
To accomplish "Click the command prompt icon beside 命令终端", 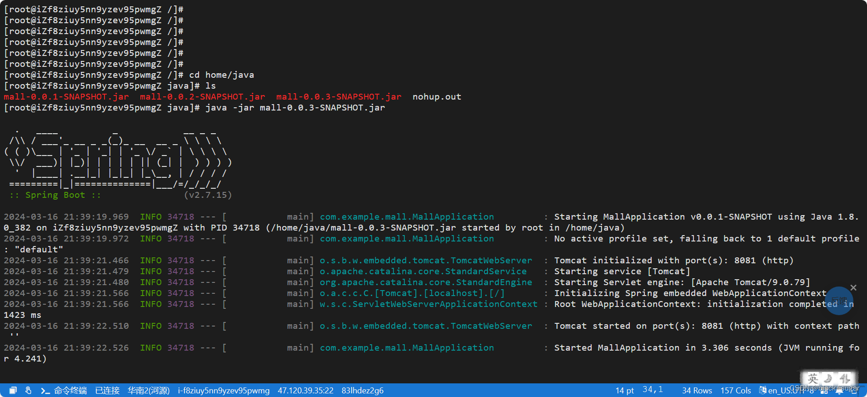I will pos(45,391).
